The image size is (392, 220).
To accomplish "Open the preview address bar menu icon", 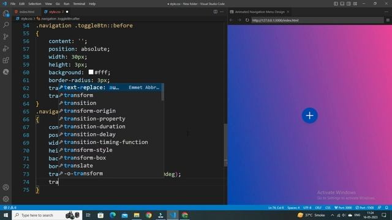I will 388,20.
